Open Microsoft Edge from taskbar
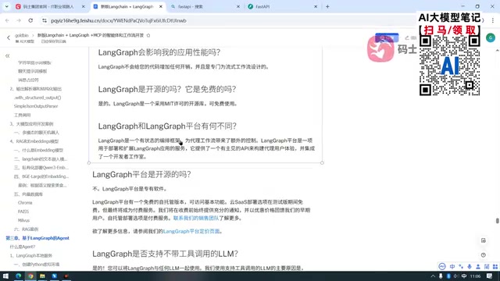This screenshot has width=500, height=281. pos(18,276)
